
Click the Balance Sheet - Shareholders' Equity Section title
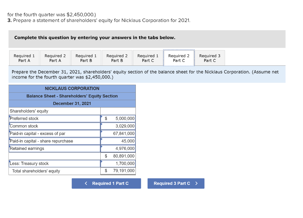coord(72,96)
